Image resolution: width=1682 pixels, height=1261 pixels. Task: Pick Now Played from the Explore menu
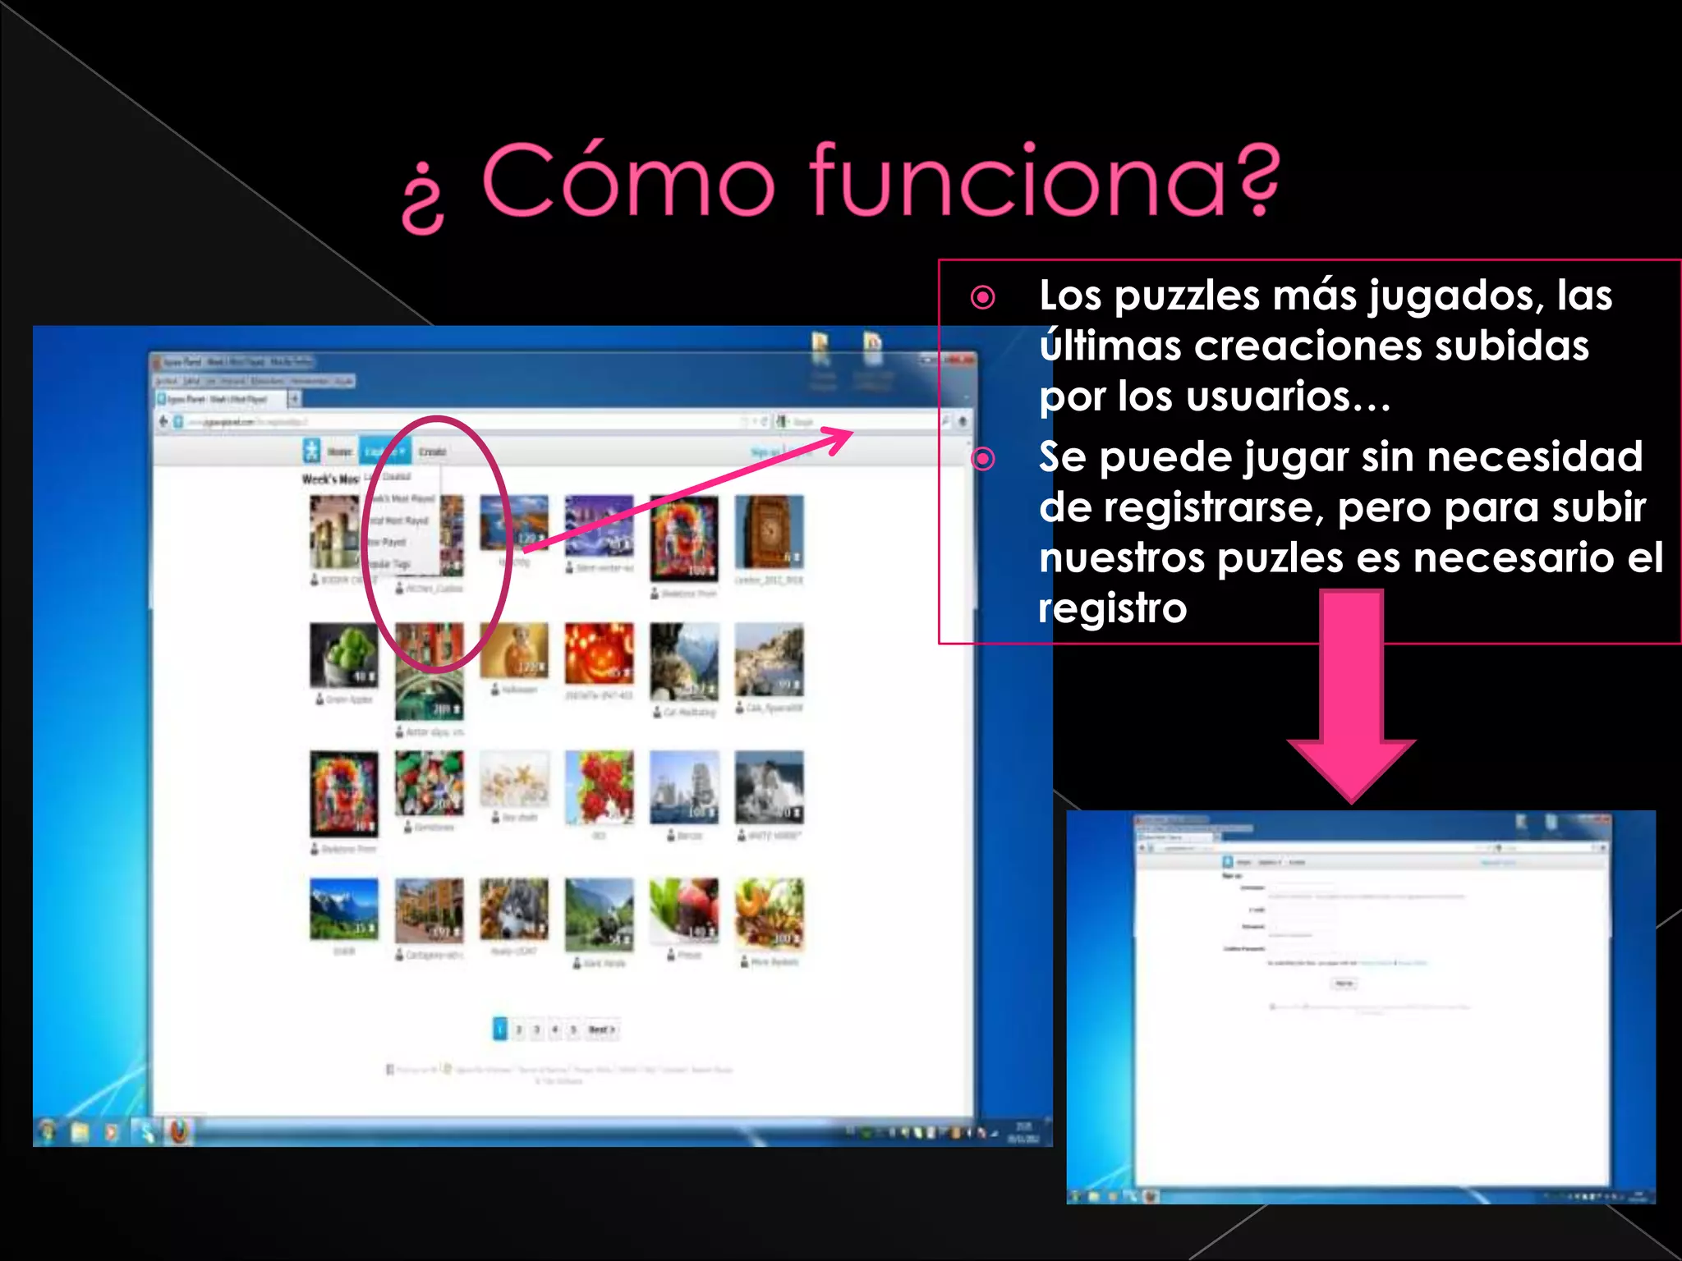[387, 542]
